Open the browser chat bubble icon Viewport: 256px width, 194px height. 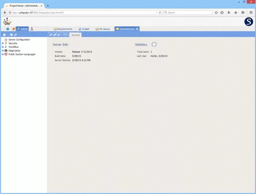(x=243, y=12)
